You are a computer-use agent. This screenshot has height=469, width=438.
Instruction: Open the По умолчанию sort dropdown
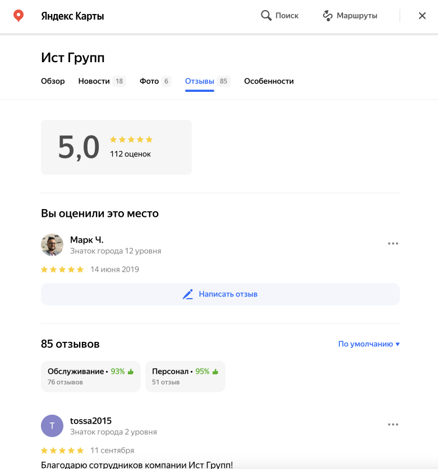point(369,344)
